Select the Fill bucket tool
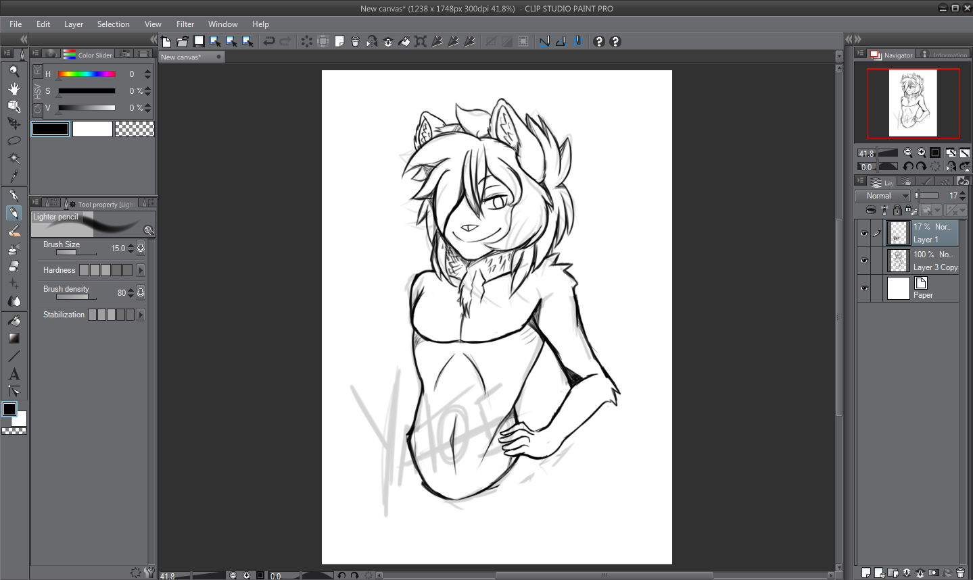 pos(14,321)
